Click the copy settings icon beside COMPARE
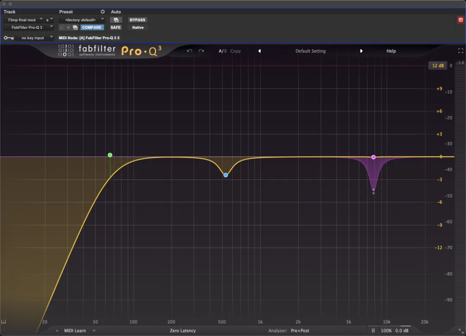The image size is (466, 336). pyautogui.click(x=75, y=27)
